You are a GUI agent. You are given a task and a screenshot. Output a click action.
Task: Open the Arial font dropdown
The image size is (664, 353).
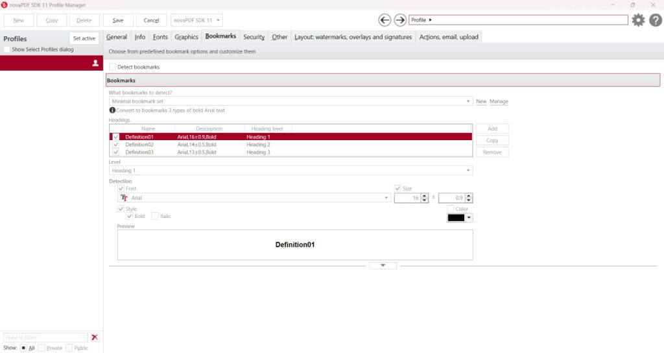click(254, 198)
